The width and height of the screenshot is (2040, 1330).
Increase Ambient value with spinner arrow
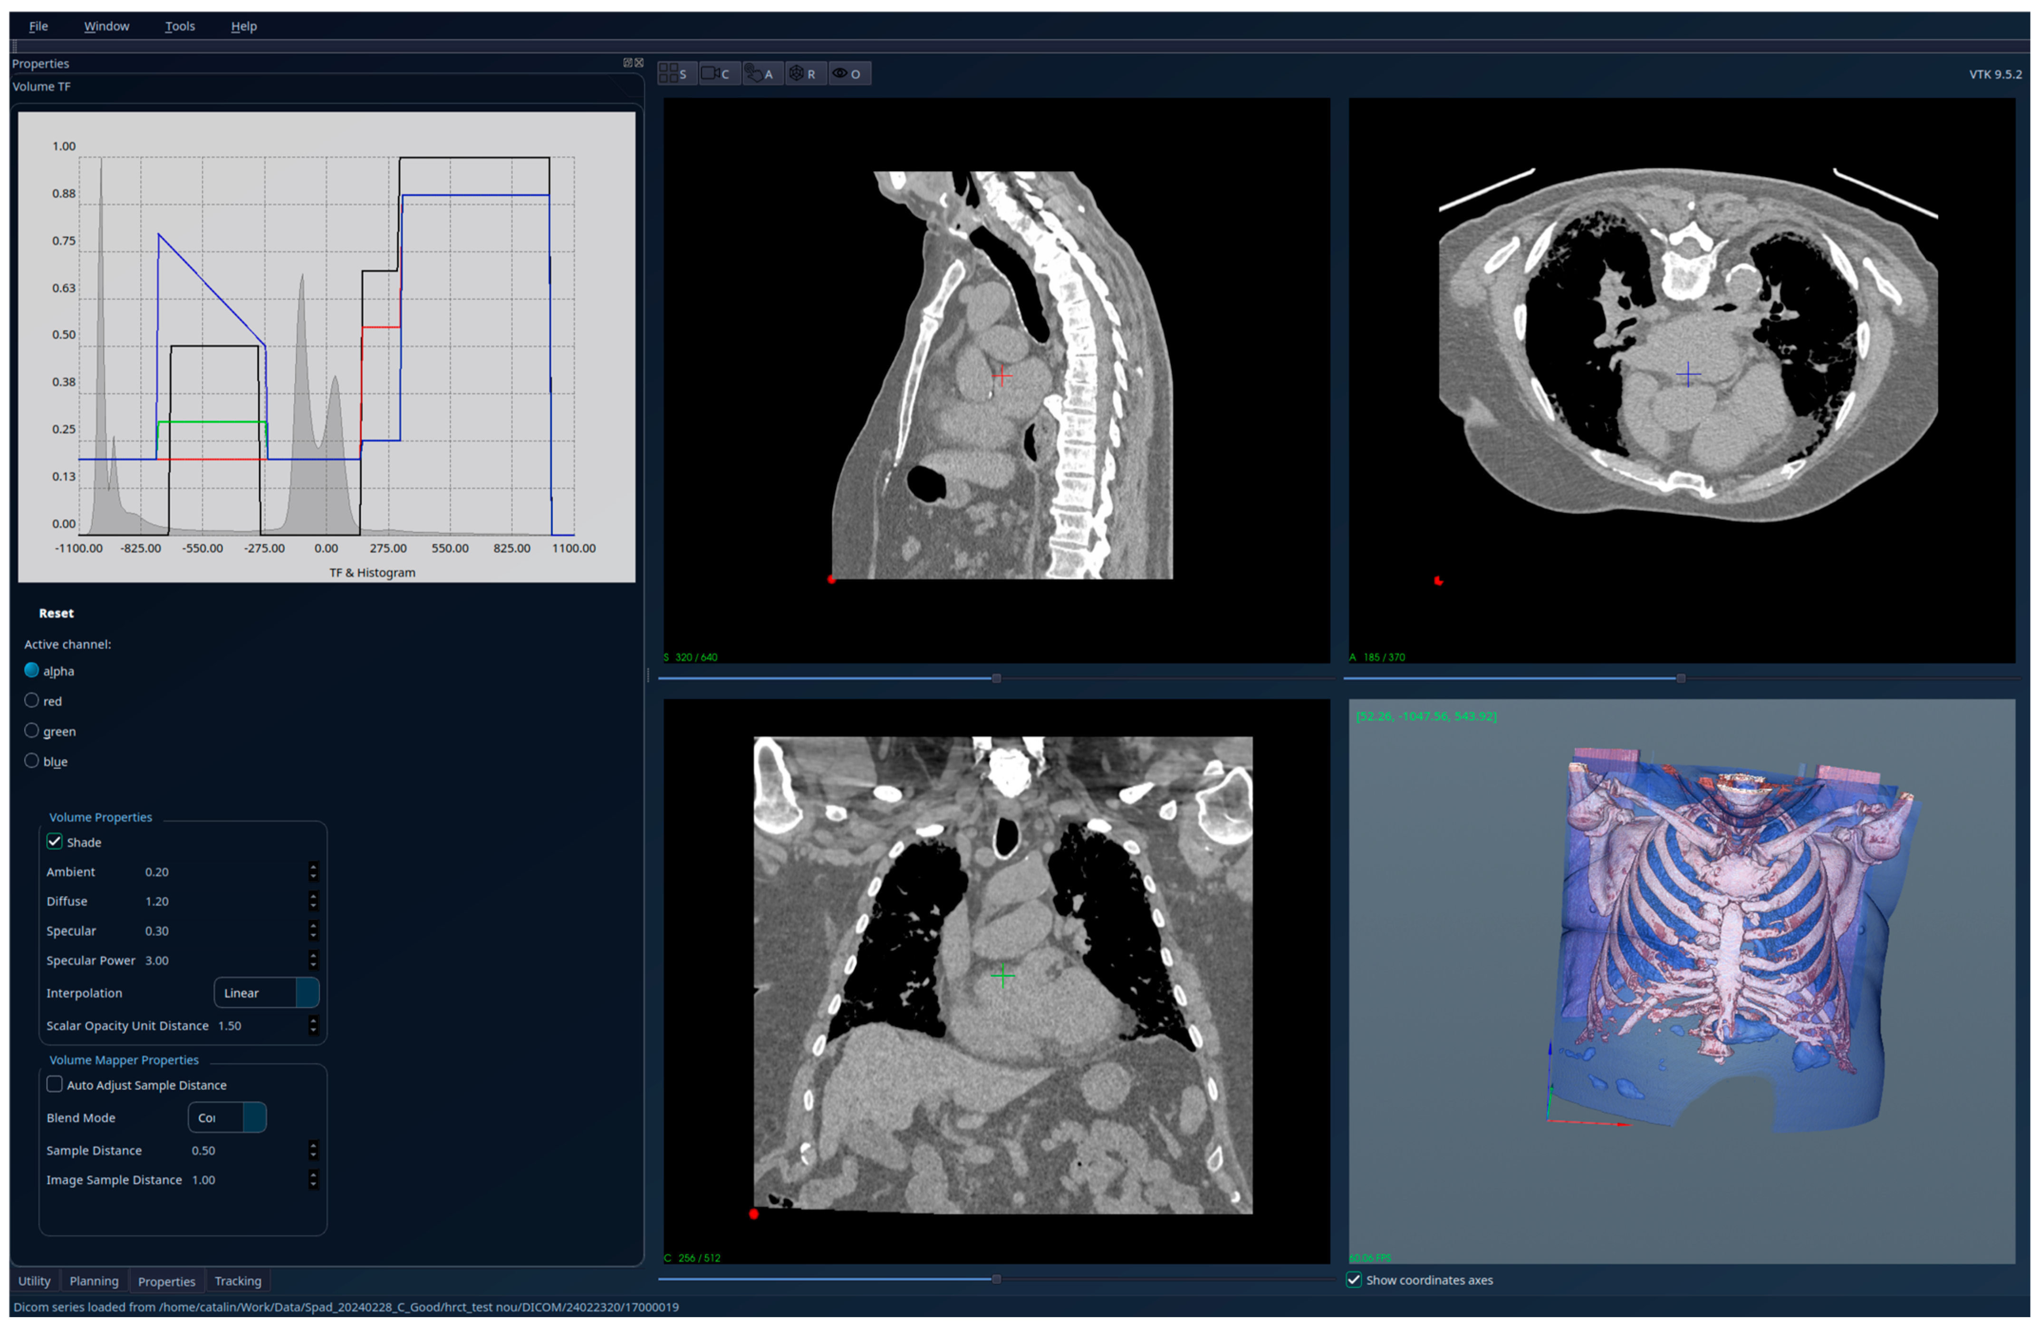[313, 867]
